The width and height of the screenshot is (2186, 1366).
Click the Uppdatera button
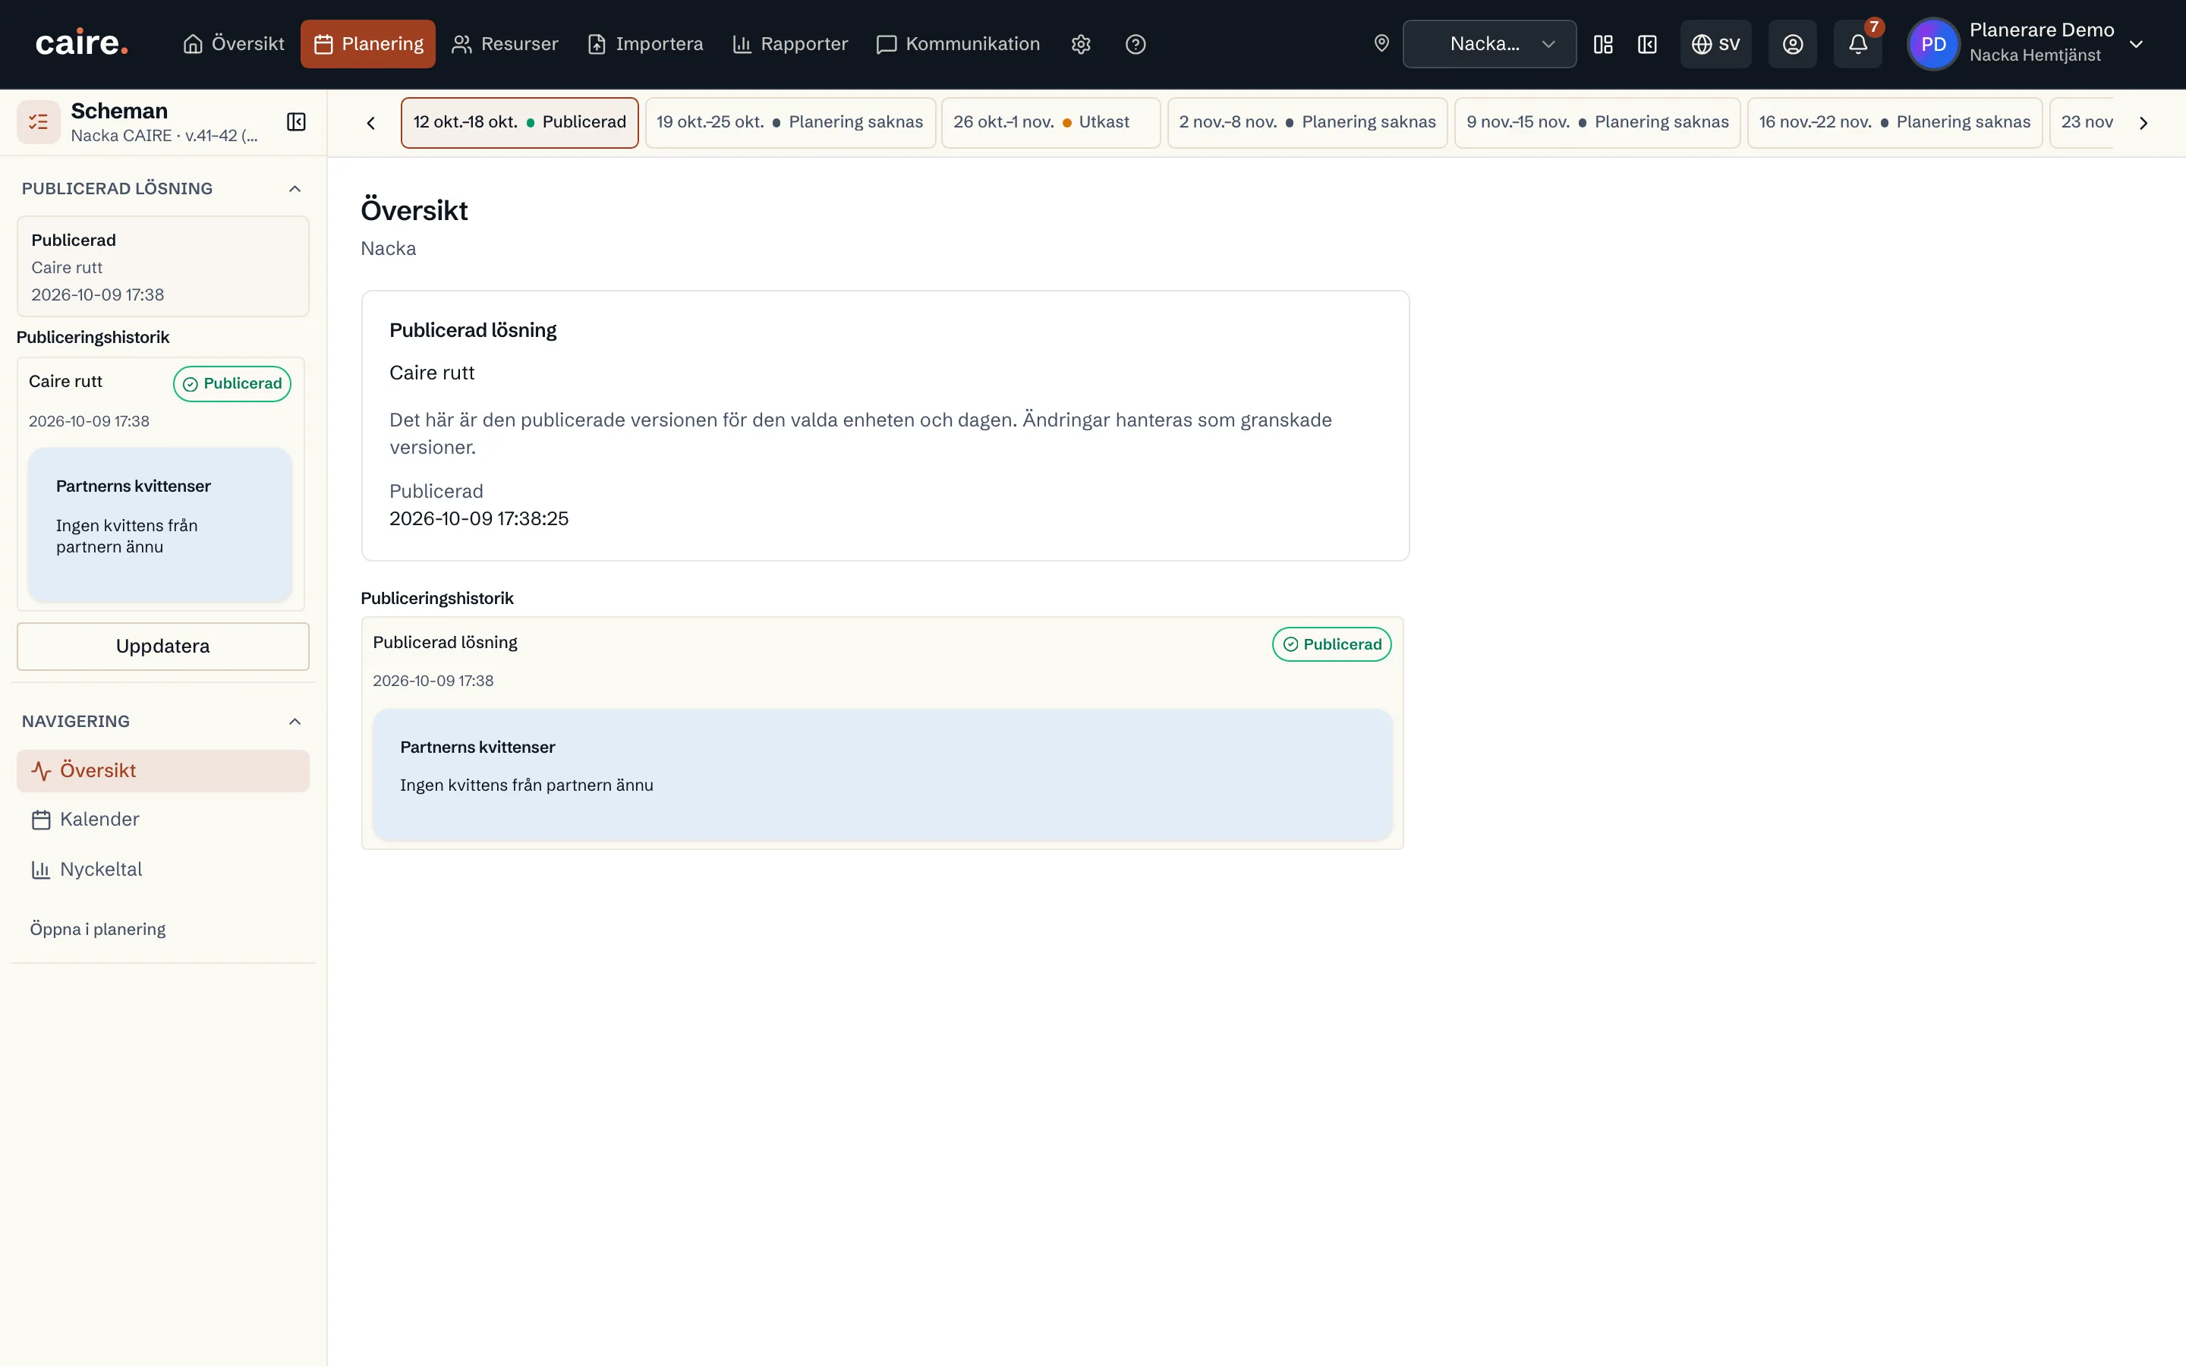pyautogui.click(x=162, y=646)
